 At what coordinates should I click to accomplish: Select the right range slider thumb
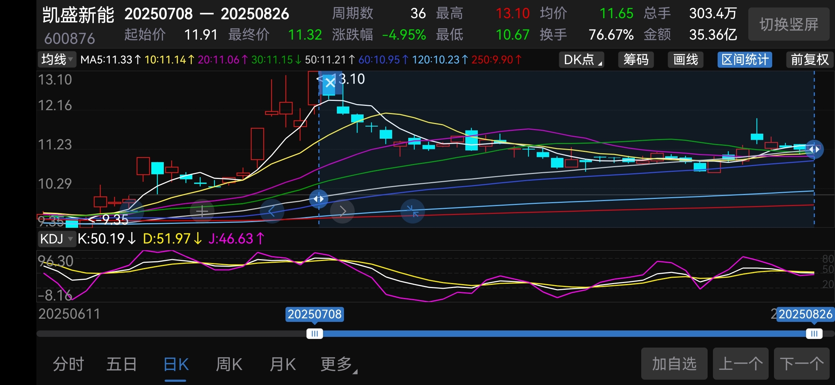[x=814, y=334]
